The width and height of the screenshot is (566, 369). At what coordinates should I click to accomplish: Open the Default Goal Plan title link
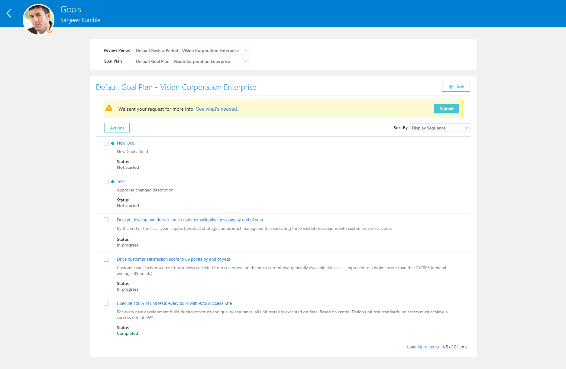176,87
